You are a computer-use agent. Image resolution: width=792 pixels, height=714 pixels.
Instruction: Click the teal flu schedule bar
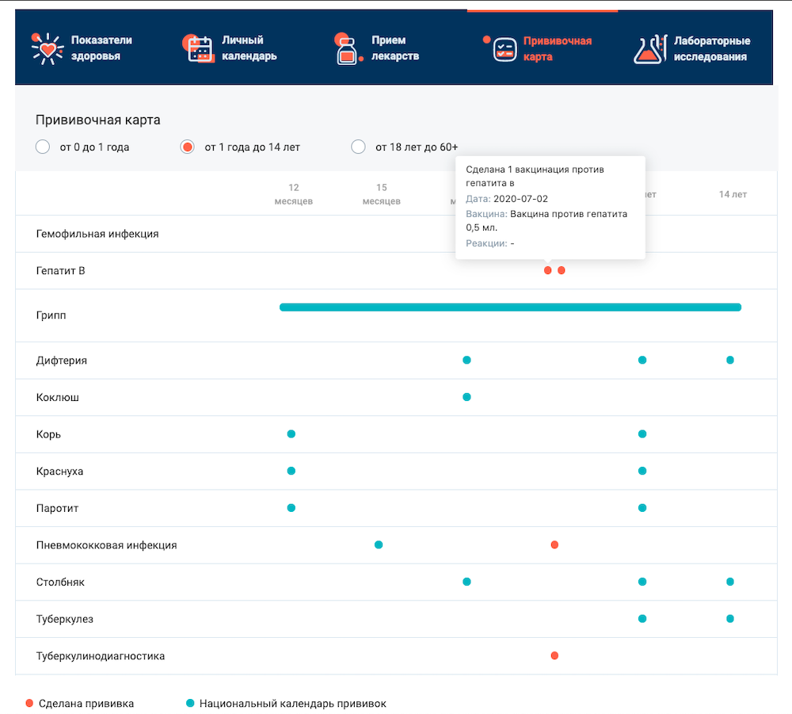pos(510,307)
